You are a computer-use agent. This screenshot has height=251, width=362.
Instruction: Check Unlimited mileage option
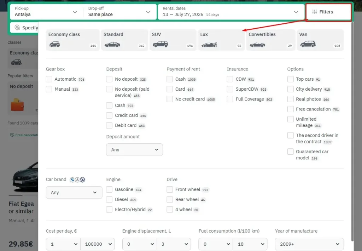point(291,119)
